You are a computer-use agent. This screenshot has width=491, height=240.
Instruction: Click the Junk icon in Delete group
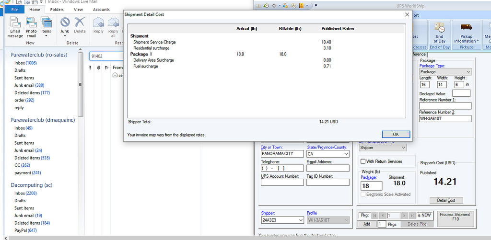point(65,22)
